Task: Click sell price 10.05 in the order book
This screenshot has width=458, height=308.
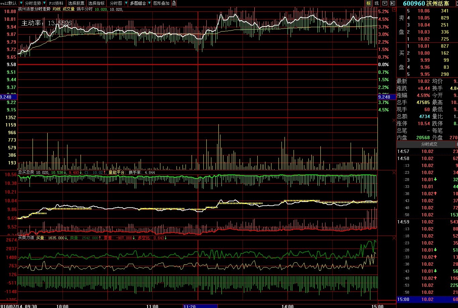Action: pyautogui.click(x=424, y=18)
